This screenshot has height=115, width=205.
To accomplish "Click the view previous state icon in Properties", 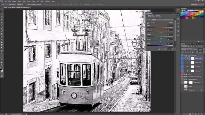I will [x=163, y=49].
